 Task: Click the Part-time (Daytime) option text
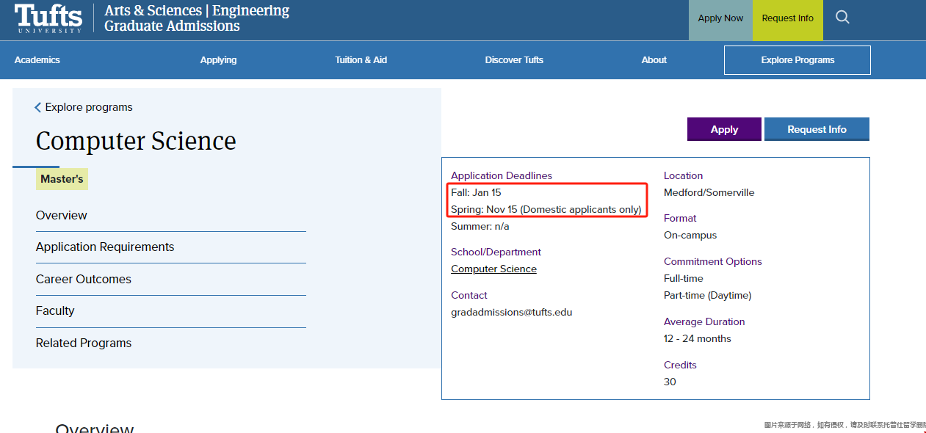[x=708, y=296]
